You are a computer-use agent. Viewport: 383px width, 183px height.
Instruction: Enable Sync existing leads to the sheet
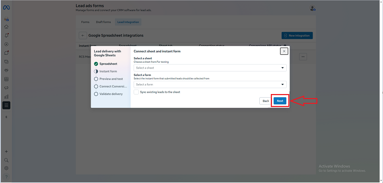coord(136,92)
